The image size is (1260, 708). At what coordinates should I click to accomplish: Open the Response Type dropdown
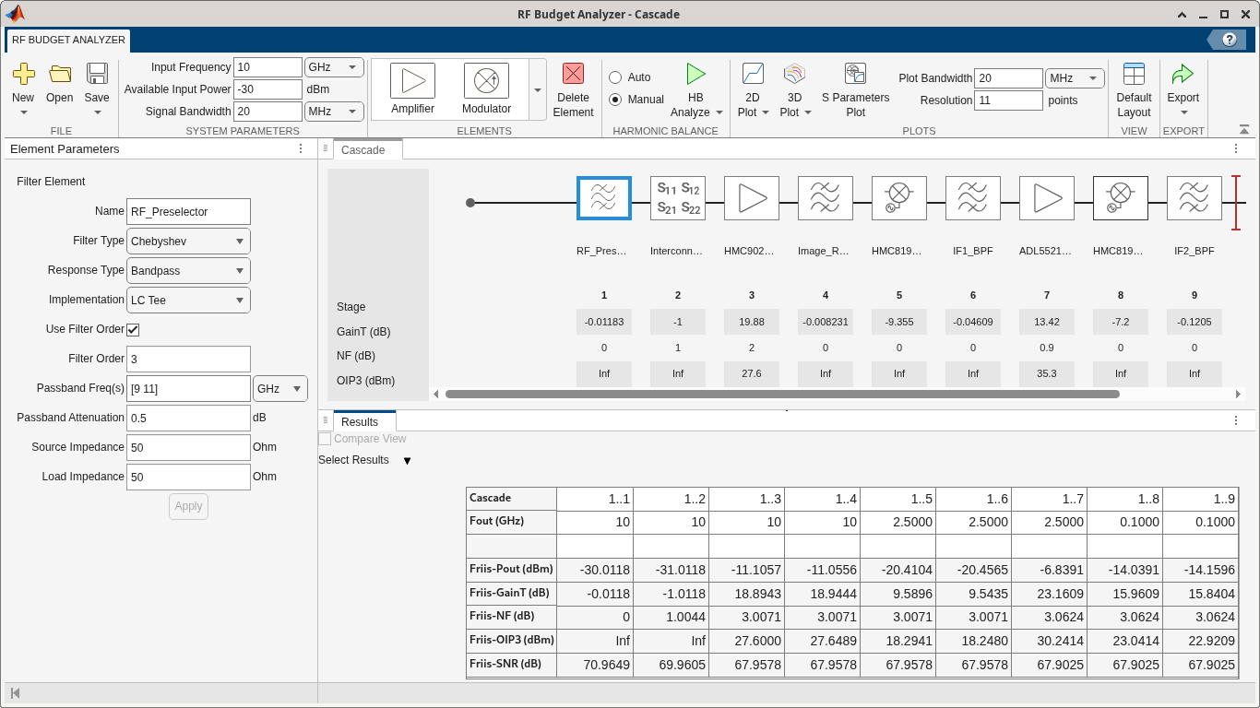tap(188, 270)
